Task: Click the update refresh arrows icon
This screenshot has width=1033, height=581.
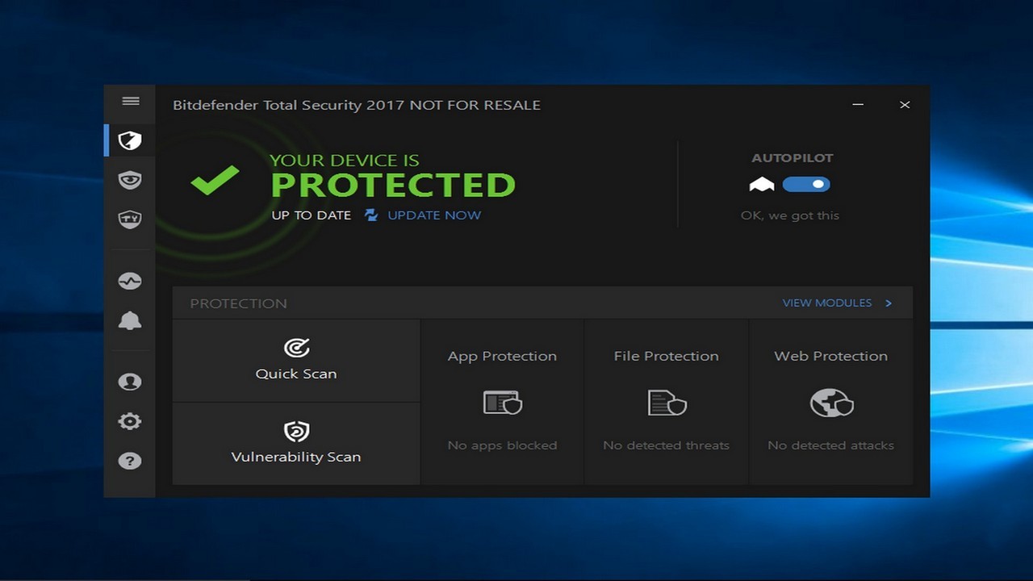Action: click(x=371, y=215)
